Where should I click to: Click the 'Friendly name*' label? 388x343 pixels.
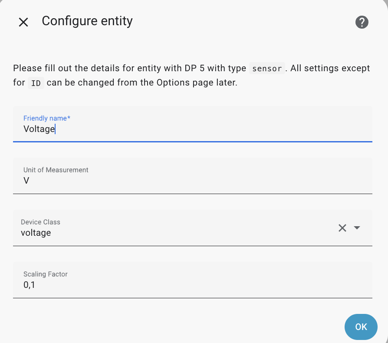point(47,118)
